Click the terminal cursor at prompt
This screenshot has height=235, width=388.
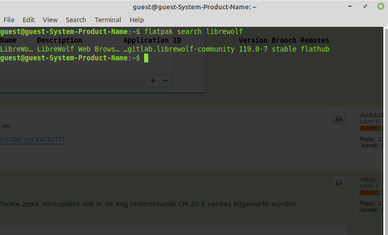click(146, 58)
